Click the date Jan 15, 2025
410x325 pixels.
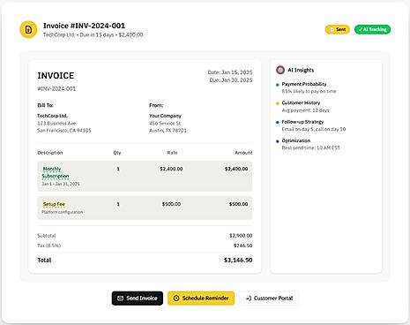pyautogui.click(x=230, y=72)
